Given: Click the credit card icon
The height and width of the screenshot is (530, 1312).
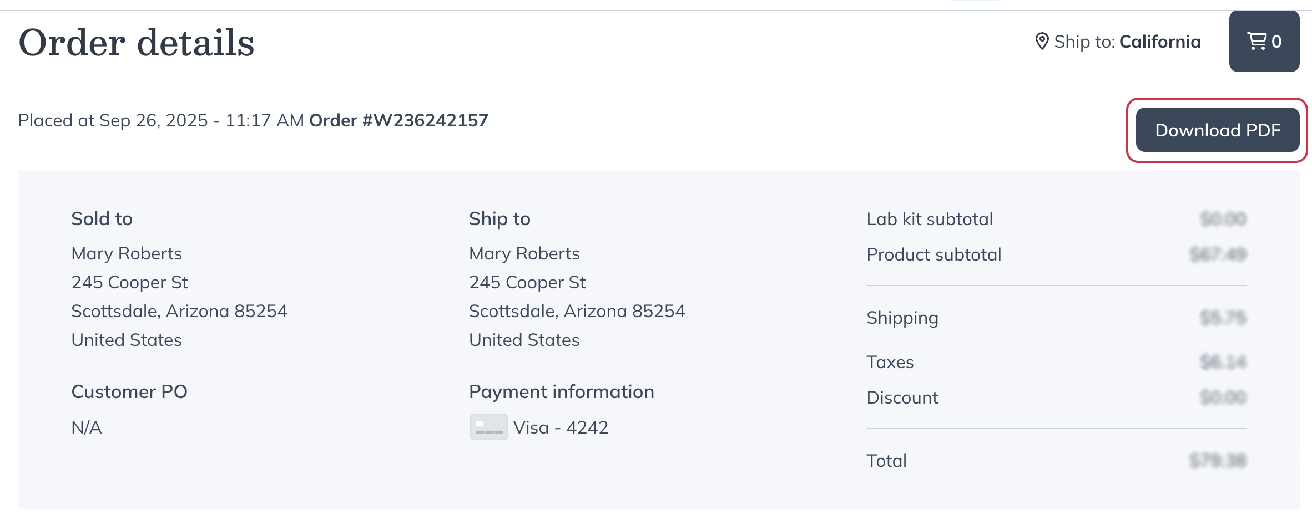Looking at the screenshot, I should (x=488, y=427).
